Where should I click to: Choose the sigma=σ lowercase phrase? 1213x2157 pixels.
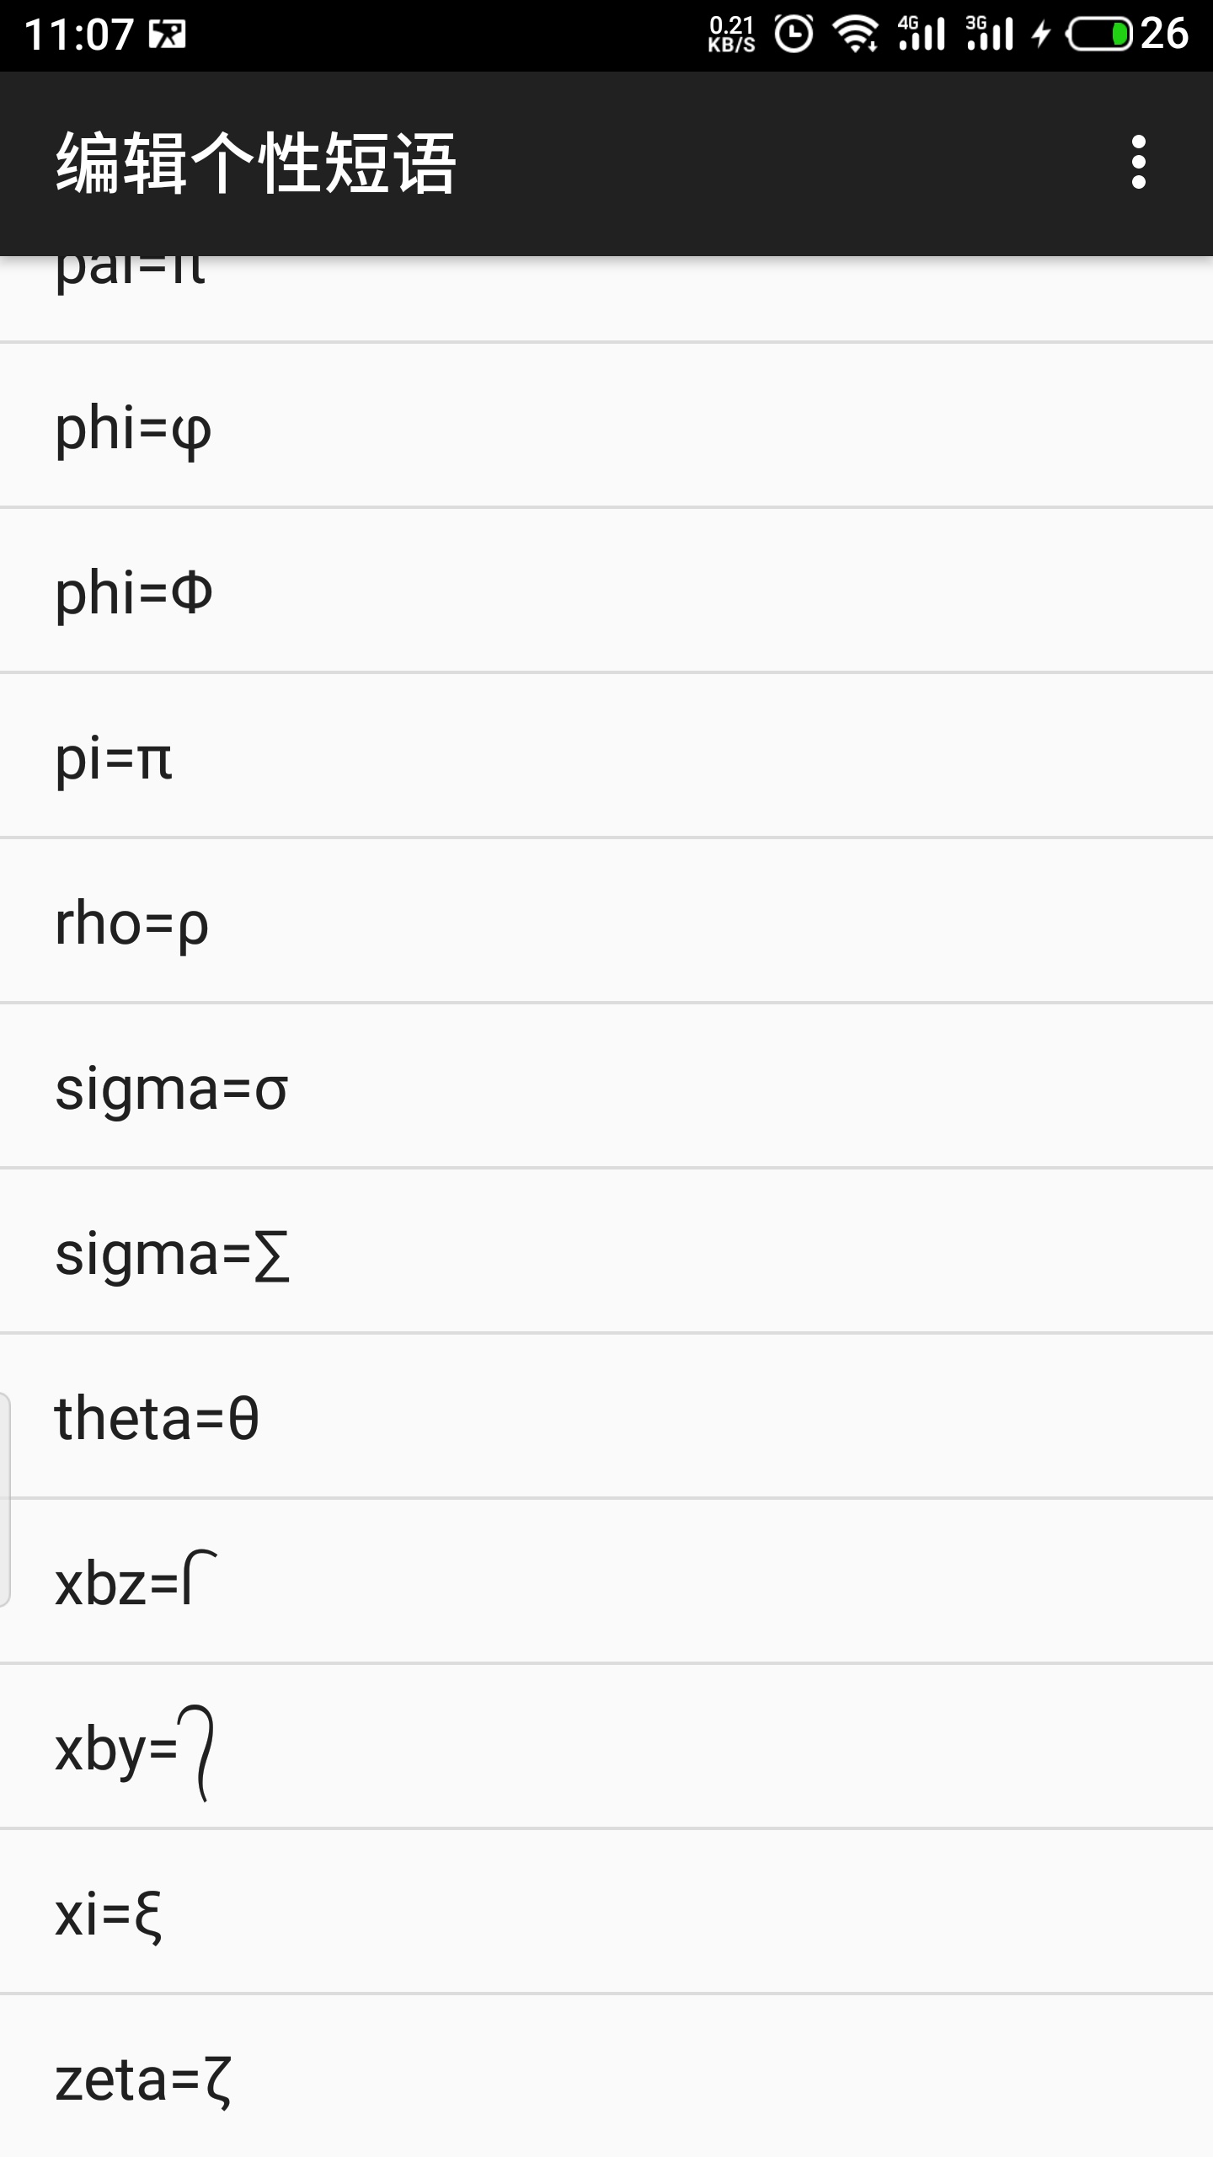click(x=606, y=1086)
